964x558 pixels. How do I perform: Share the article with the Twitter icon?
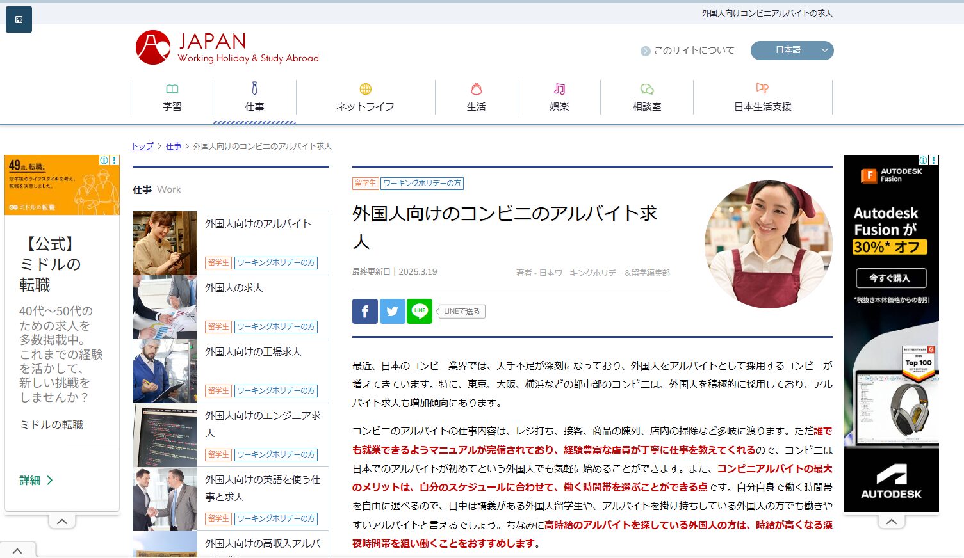[x=392, y=311]
